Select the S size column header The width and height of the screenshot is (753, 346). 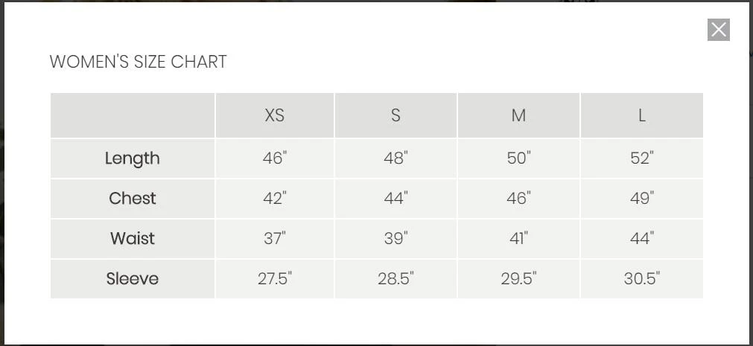coord(395,115)
